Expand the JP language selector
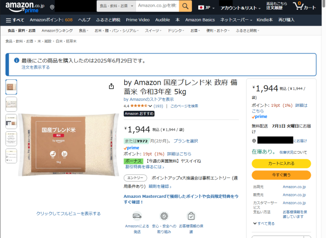Viewport: 326px width, 238px height. click(206, 8)
